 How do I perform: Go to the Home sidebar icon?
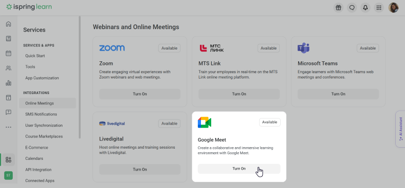pos(9,24)
